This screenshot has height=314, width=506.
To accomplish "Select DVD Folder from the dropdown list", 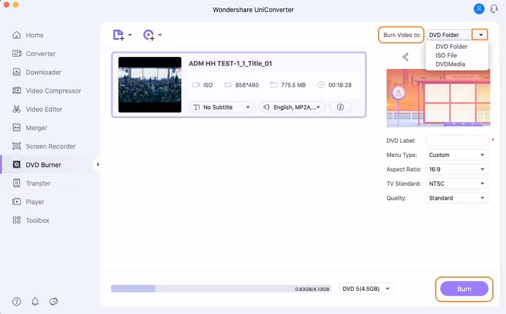I will (x=451, y=46).
